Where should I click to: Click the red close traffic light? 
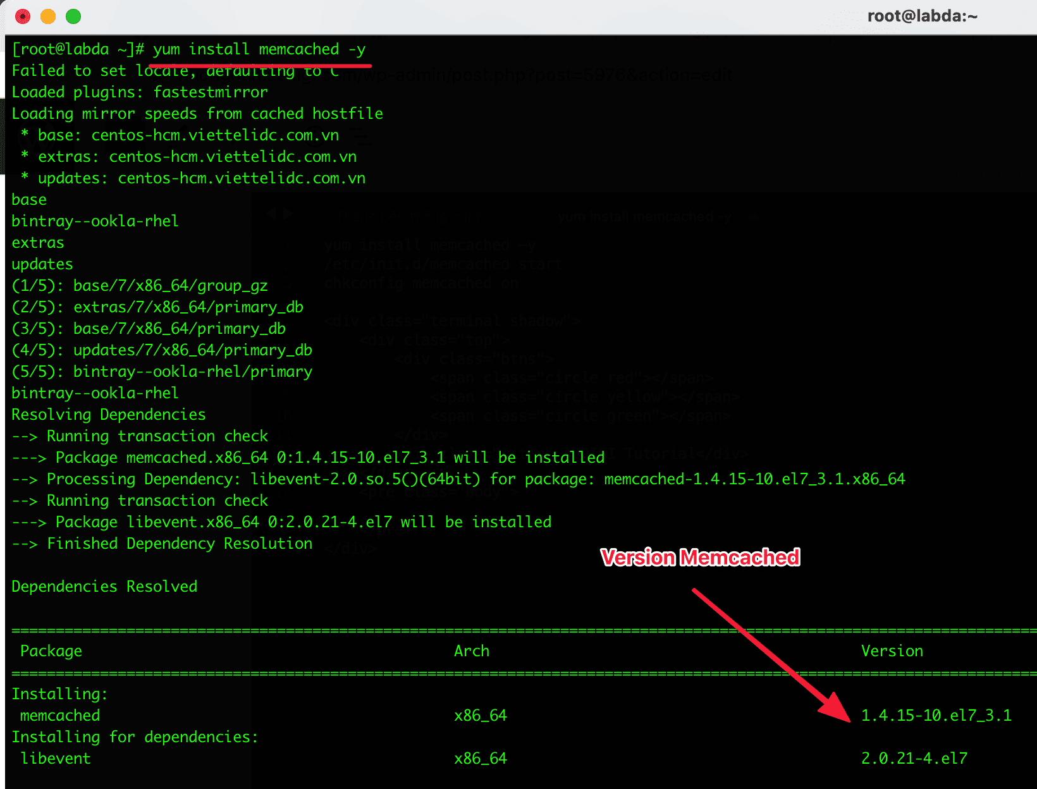(23, 16)
